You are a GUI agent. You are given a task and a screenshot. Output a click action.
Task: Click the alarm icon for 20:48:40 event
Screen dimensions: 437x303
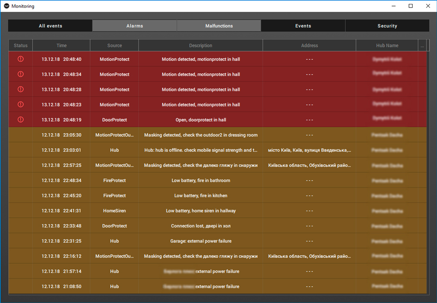coord(21,59)
